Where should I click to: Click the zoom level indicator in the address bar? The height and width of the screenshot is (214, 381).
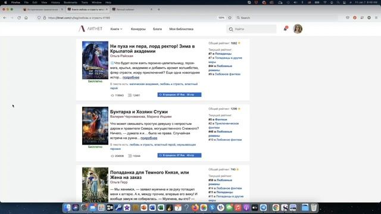point(221,18)
